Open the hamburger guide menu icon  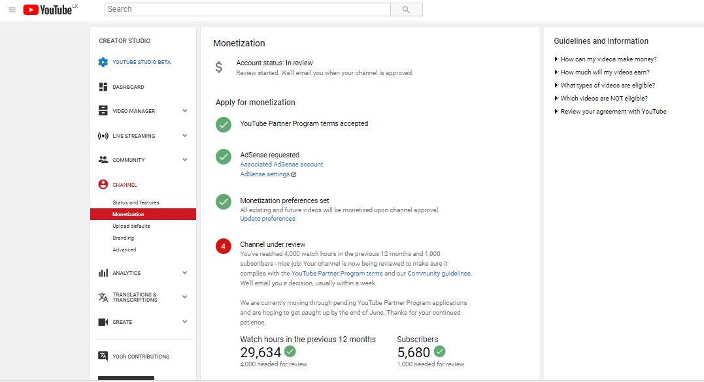tap(12, 9)
